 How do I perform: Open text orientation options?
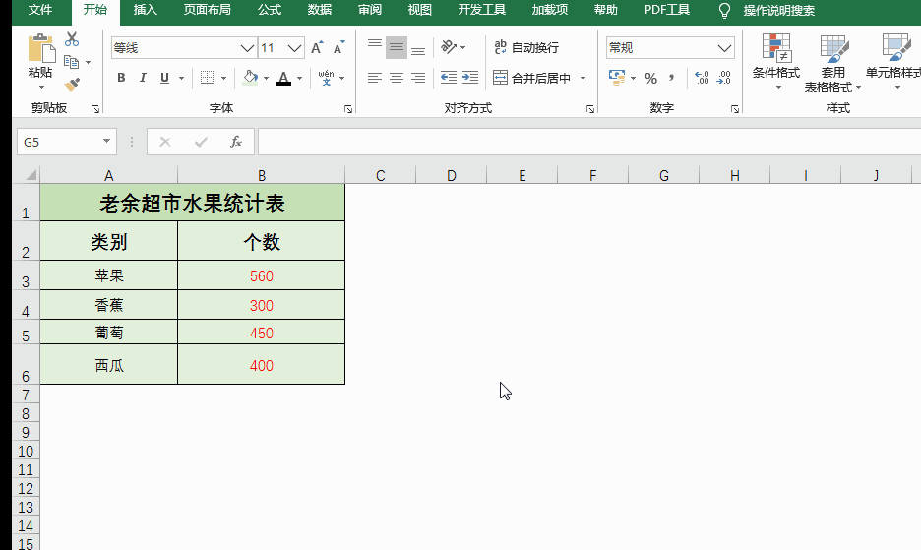453,47
